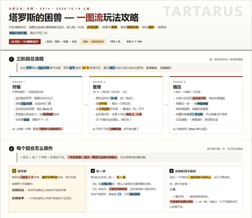Click the main title 塔罗斯的困兽 — 一图流玩法攻略
The height and width of the screenshot is (218, 252).
pyautogui.click(x=74, y=18)
